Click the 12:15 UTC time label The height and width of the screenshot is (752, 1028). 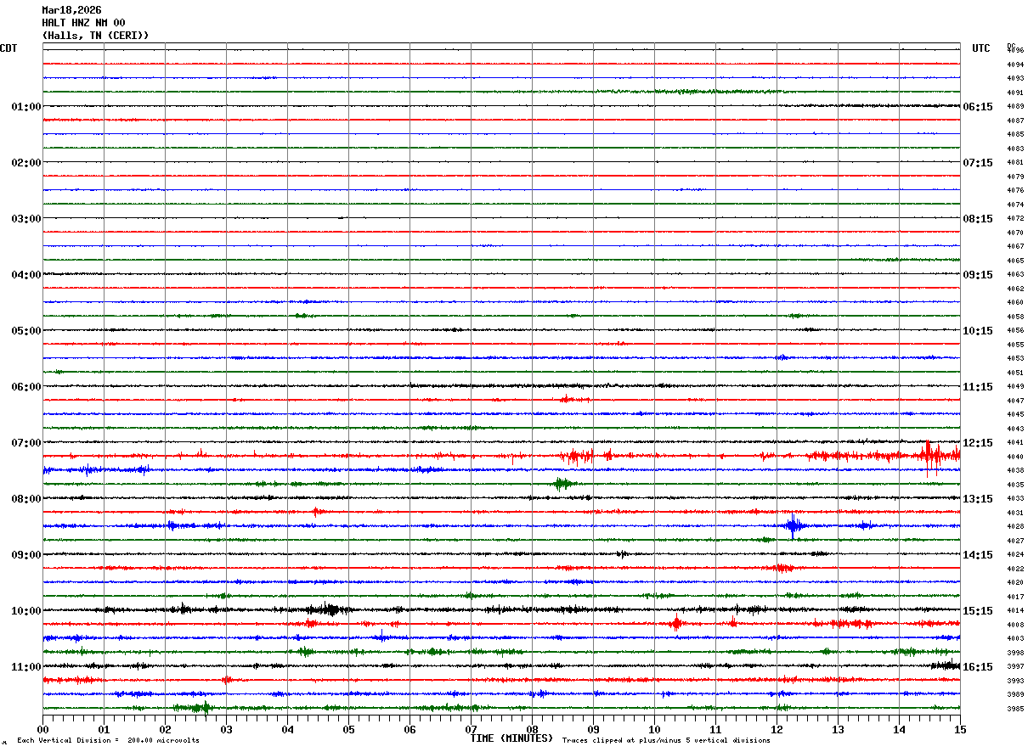(x=978, y=443)
